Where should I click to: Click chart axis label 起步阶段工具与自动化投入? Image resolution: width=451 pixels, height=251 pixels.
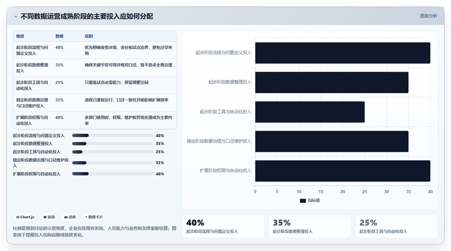pos(225,112)
